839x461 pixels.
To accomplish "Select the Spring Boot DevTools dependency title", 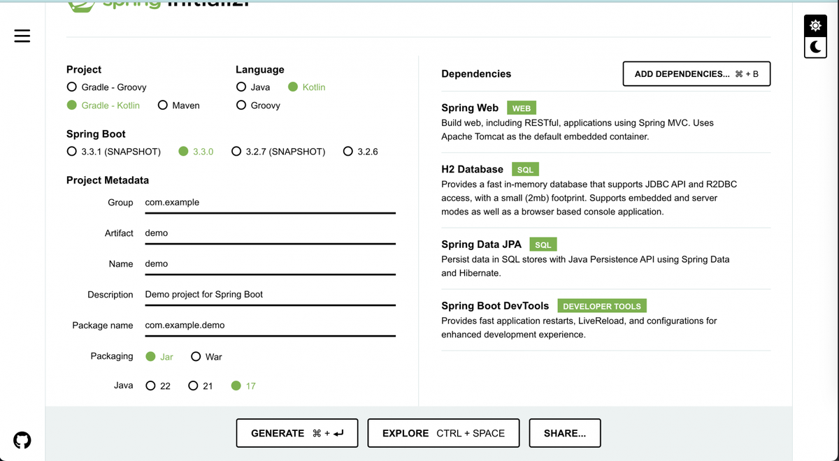I will [x=495, y=306].
